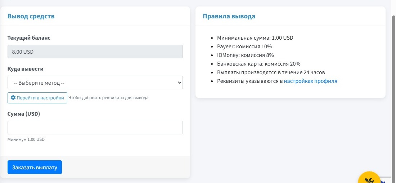Click the ЮMoney комиссия 8% rule
The width and height of the screenshot is (396, 183).
(245, 55)
